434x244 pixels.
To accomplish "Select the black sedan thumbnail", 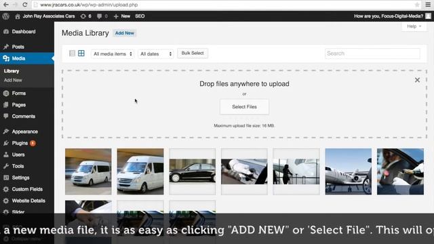I will tap(193, 171).
